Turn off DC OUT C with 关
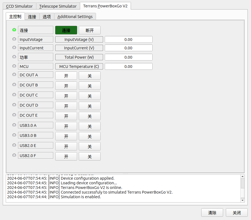Screen dimensions: 251x220 click(90, 96)
